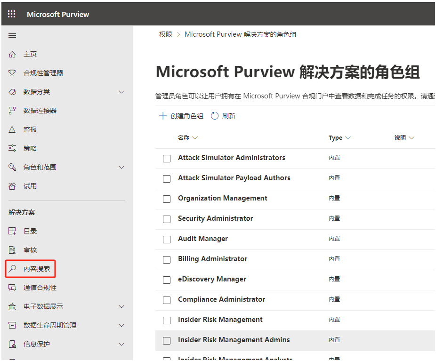This screenshot has width=436, height=361.
Task: Click the courthouse icon for 电子数据展示
Action: click(12, 306)
